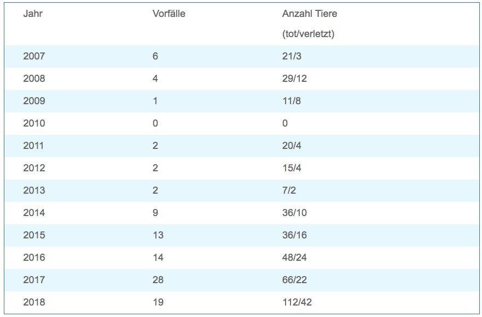Click the (tot/verletzt) subheading text
Viewport: 482px width, 317px height.
point(308,34)
